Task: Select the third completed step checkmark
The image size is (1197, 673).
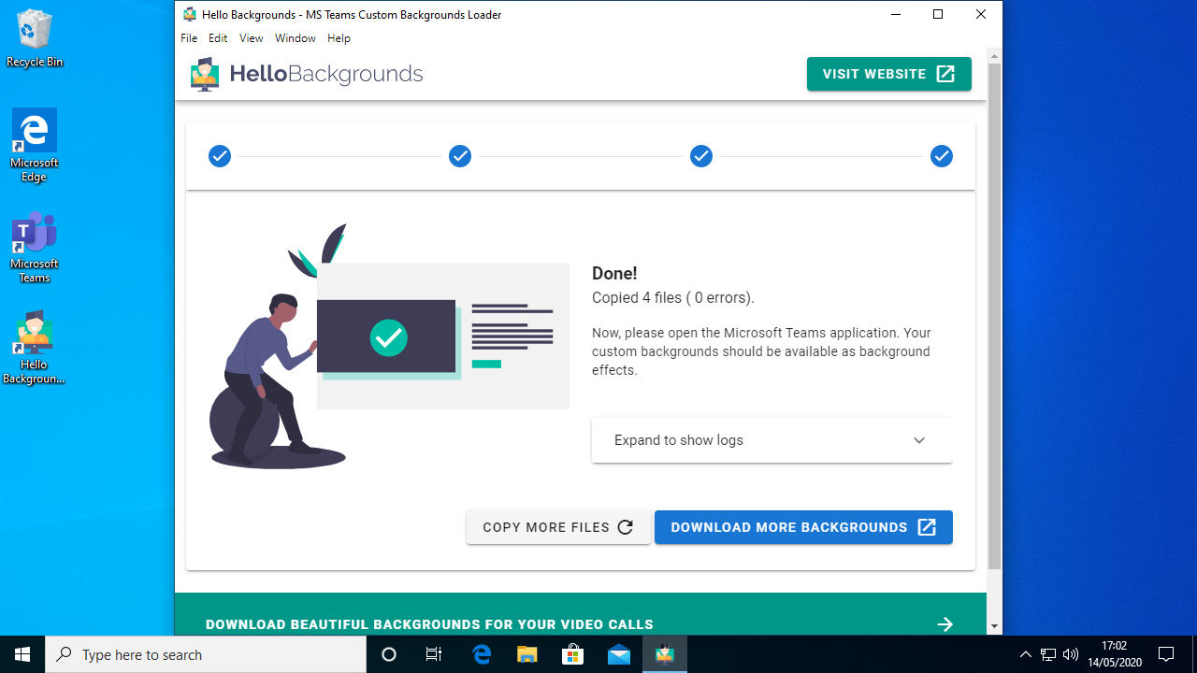Action: click(701, 156)
